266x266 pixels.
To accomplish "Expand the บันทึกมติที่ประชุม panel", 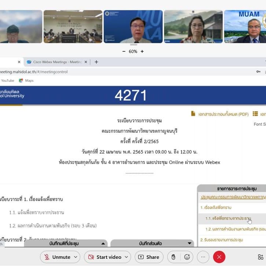I will pos(103,243).
